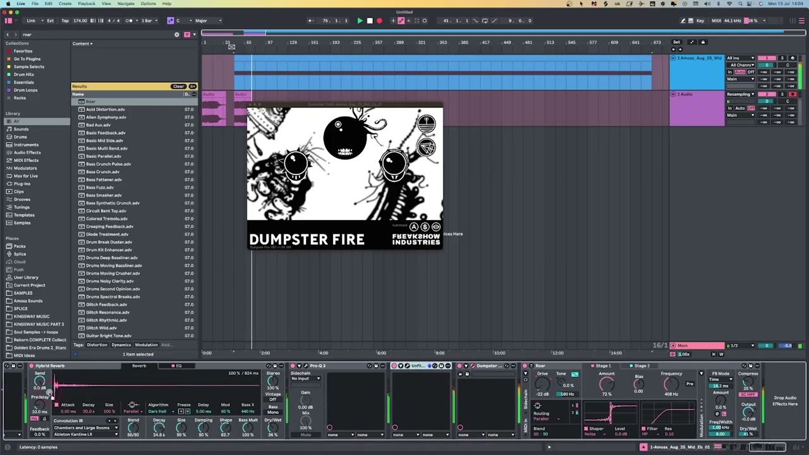
Task: Toggle track 2 Audio activator button
Action: point(767,94)
